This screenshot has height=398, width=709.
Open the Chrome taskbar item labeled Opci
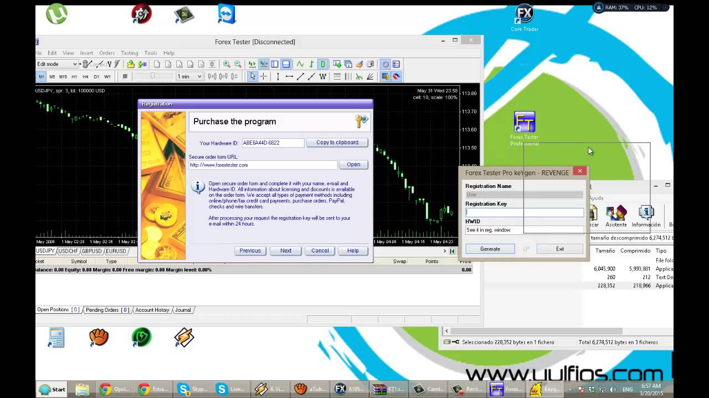(x=115, y=389)
